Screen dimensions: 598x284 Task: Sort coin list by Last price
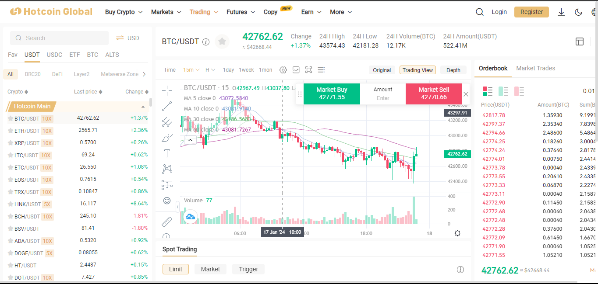click(x=88, y=92)
